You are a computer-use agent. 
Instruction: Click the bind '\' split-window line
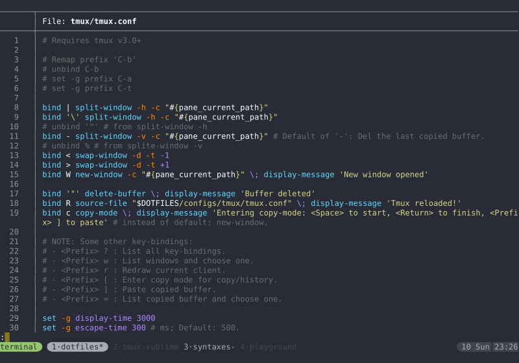(x=160, y=118)
